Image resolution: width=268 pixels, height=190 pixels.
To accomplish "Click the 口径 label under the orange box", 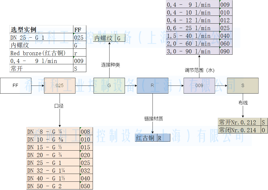I will [59, 106].
